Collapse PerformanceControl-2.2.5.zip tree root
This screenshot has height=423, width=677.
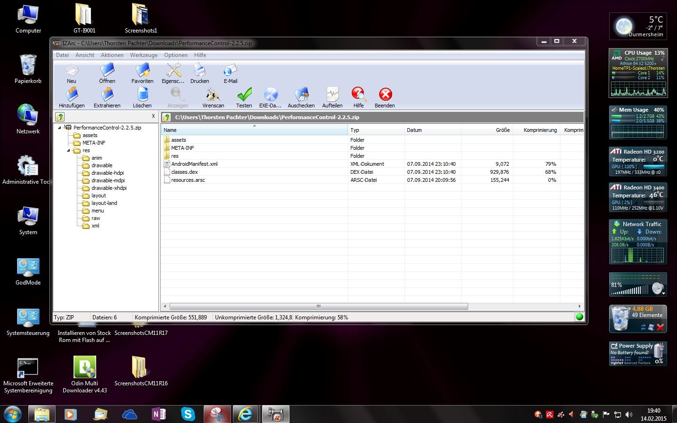click(x=60, y=128)
